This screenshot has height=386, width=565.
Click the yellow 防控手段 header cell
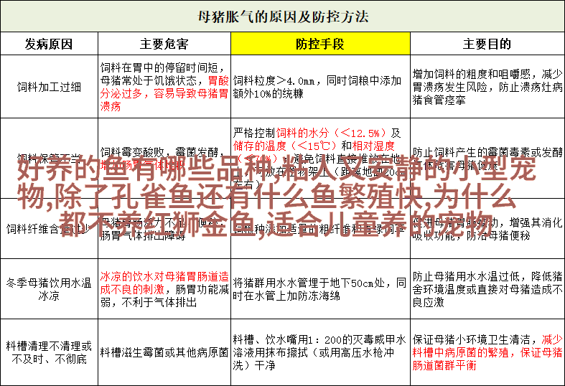(320, 44)
